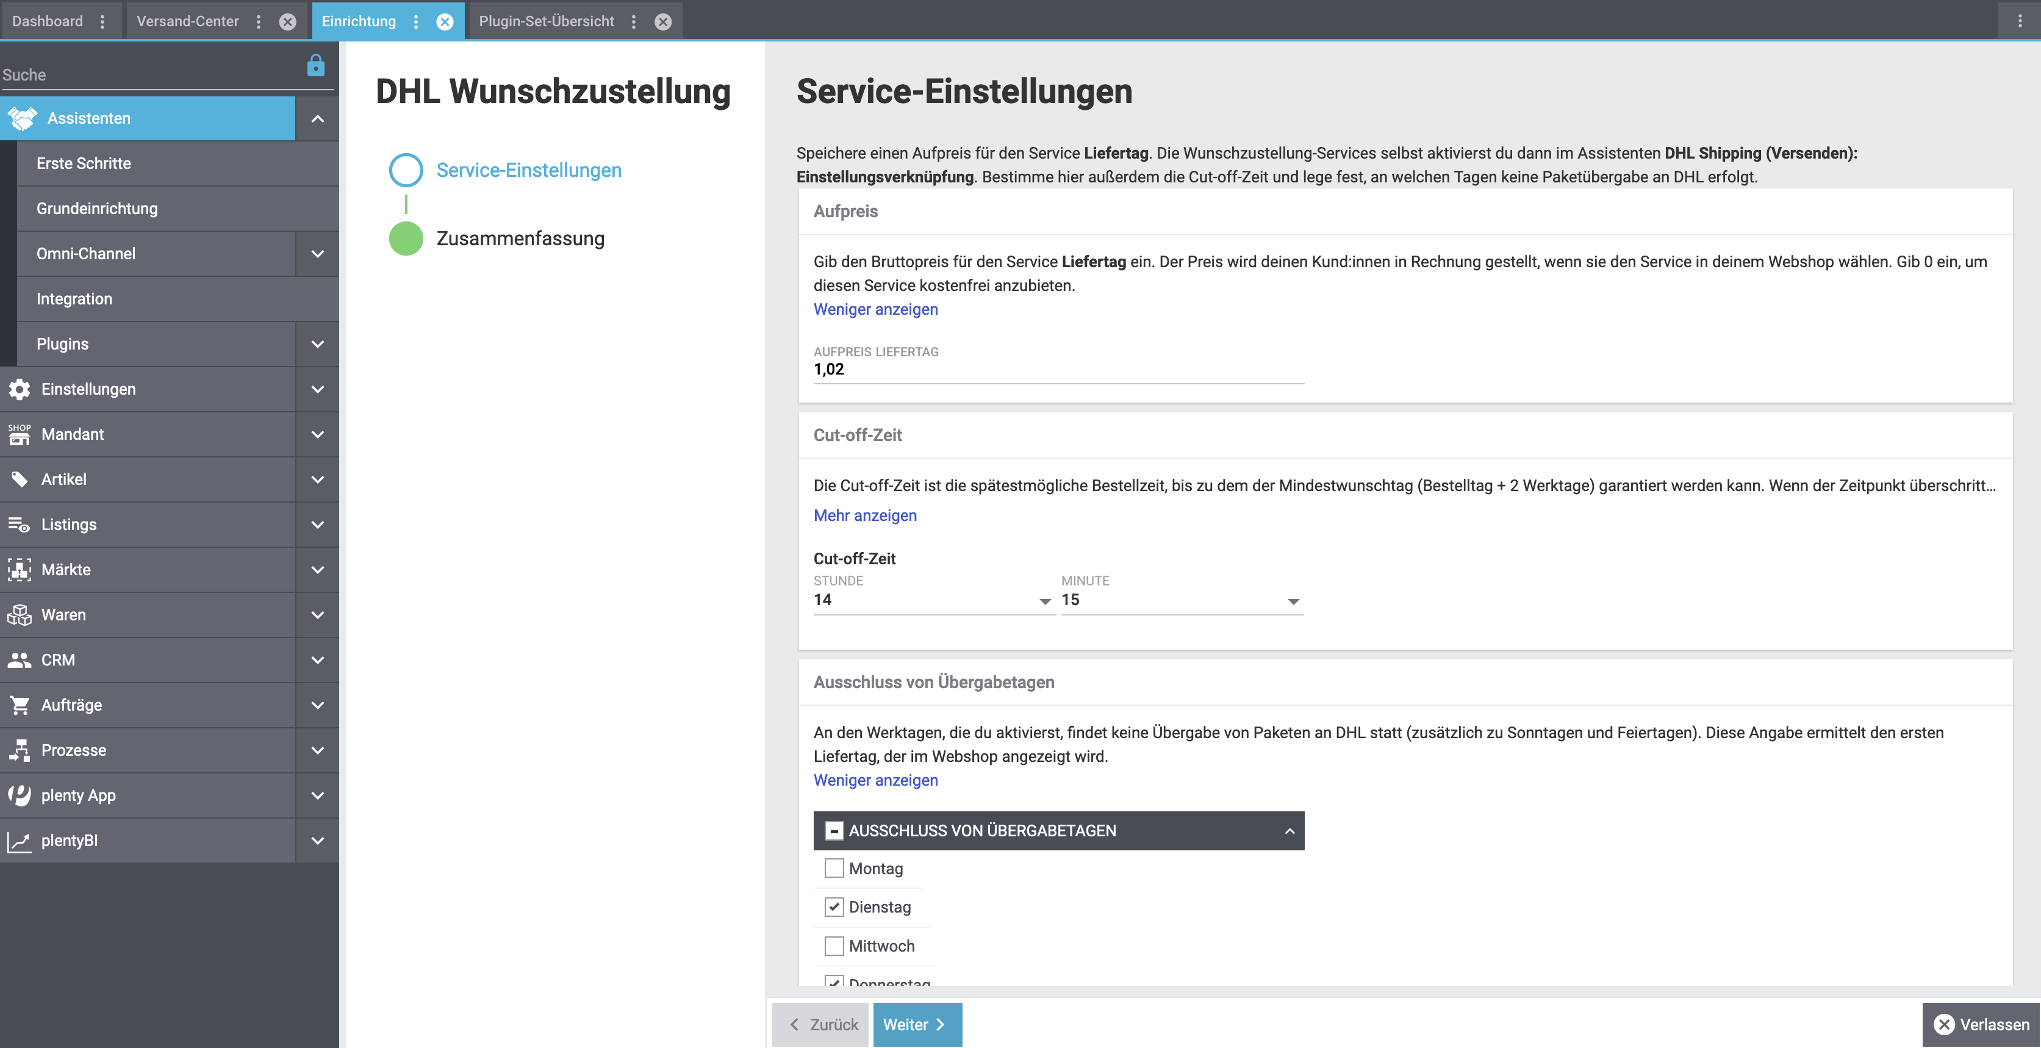
Task: Click the Artikel tag icon
Action: (20, 479)
